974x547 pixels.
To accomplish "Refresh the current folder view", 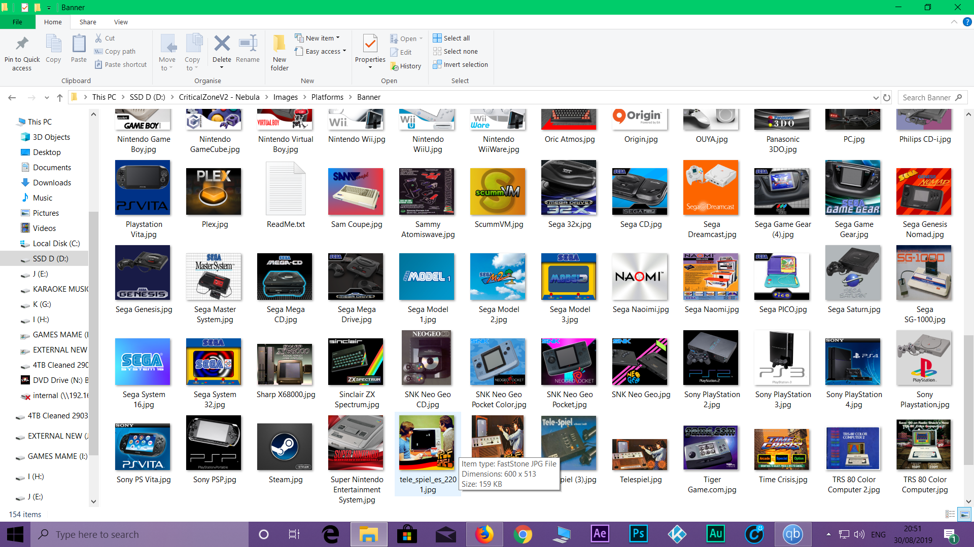I will click(x=887, y=97).
